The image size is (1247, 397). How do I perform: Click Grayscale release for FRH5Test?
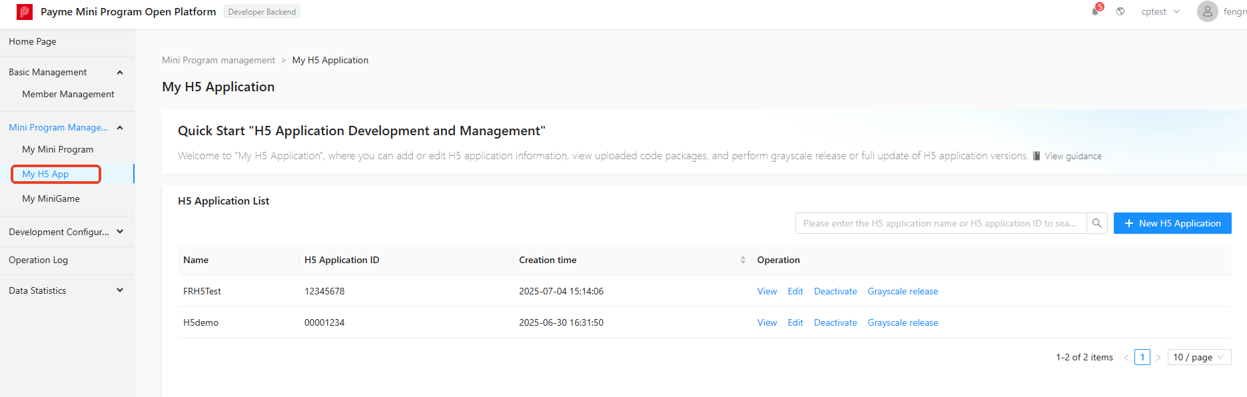903,291
